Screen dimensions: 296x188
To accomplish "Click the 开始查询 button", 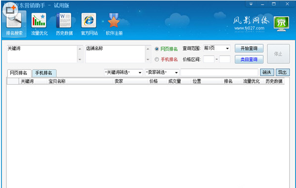I will 249,48.
